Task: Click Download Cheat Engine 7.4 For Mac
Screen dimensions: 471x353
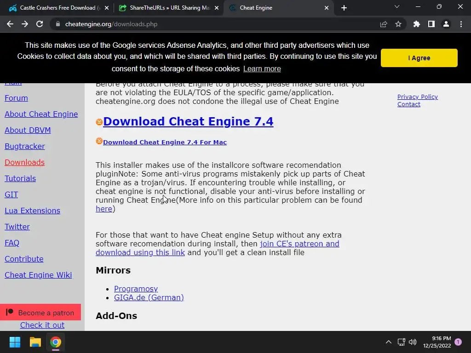Action: (165, 142)
